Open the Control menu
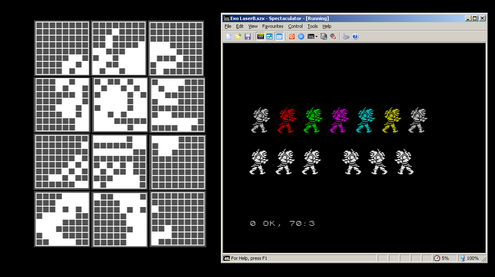495x277 pixels. [x=295, y=26]
